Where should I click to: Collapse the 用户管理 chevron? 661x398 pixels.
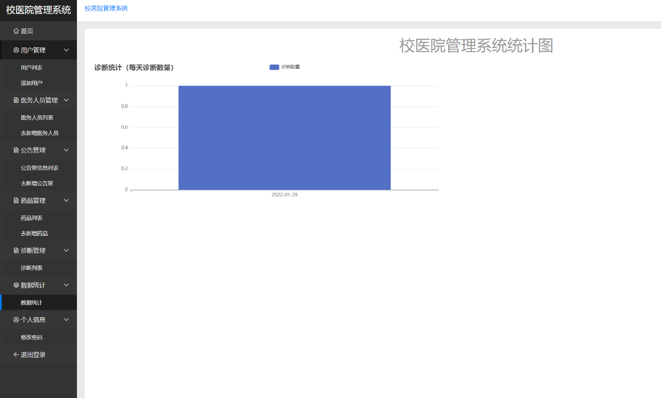[x=66, y=50]
